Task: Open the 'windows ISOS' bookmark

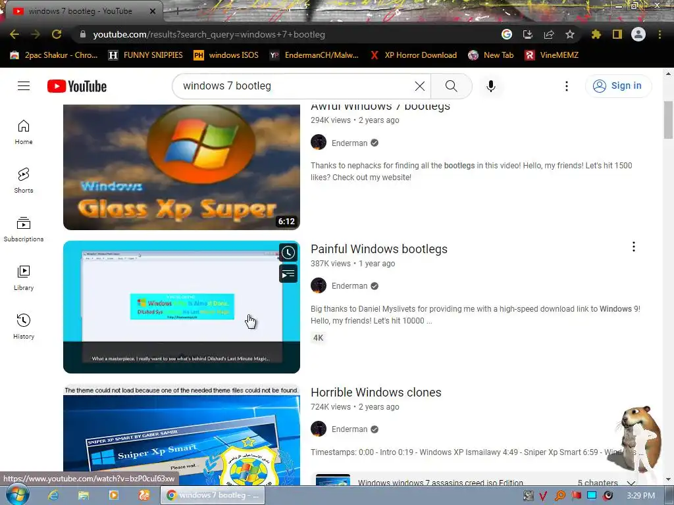Action: pos(226,55)
